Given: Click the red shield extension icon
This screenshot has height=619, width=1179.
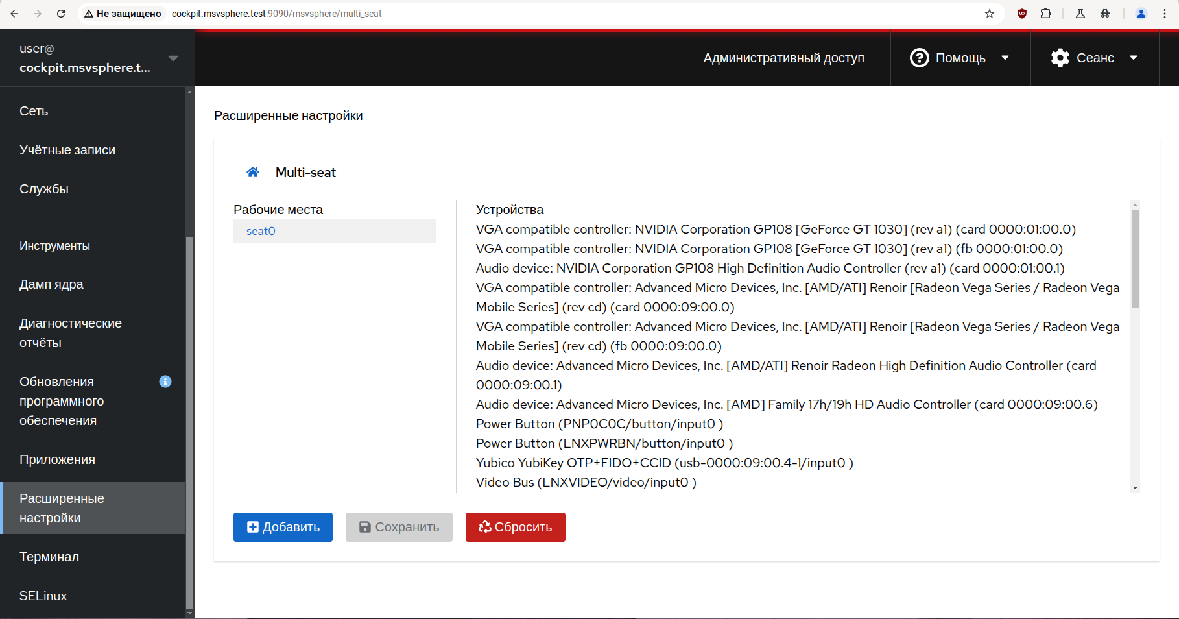Looking at the screenshot, I should tap(1022, 14).
